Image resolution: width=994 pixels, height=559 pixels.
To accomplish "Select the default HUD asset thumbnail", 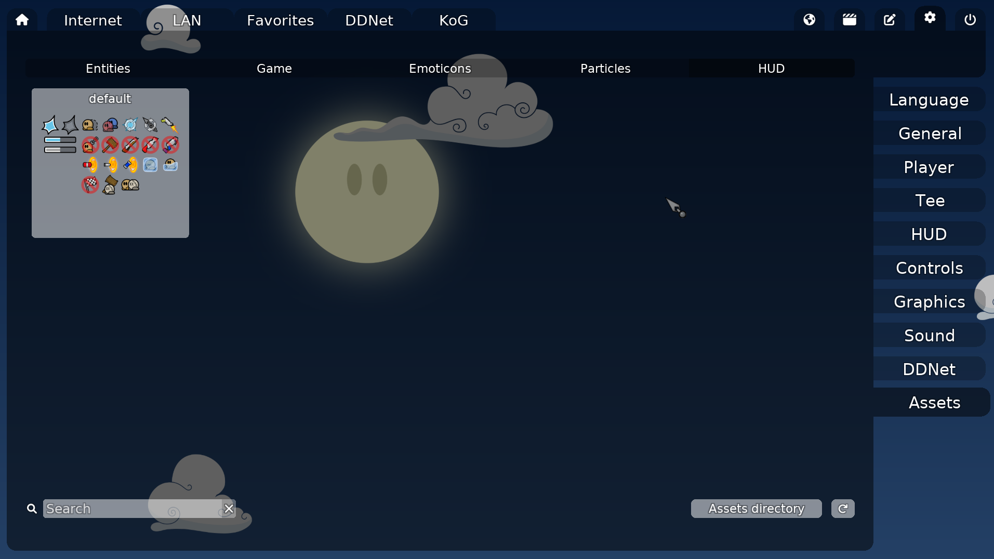I will 110,163.
